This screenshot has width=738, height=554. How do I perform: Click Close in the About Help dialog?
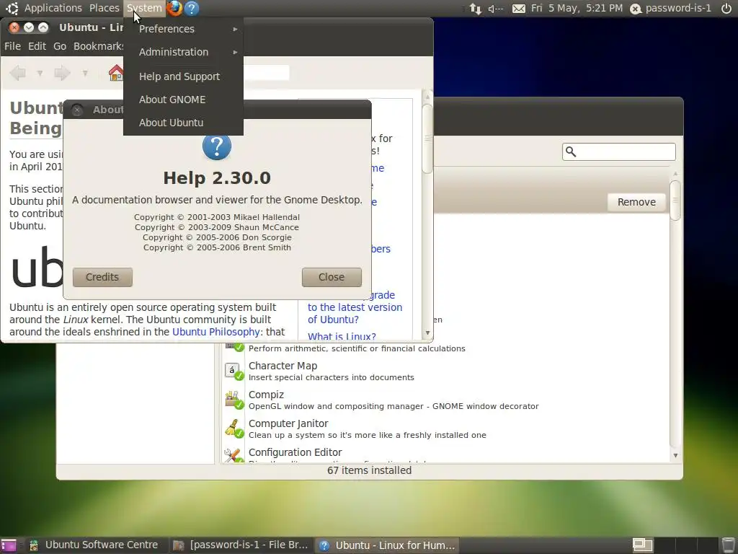[332, 277]
